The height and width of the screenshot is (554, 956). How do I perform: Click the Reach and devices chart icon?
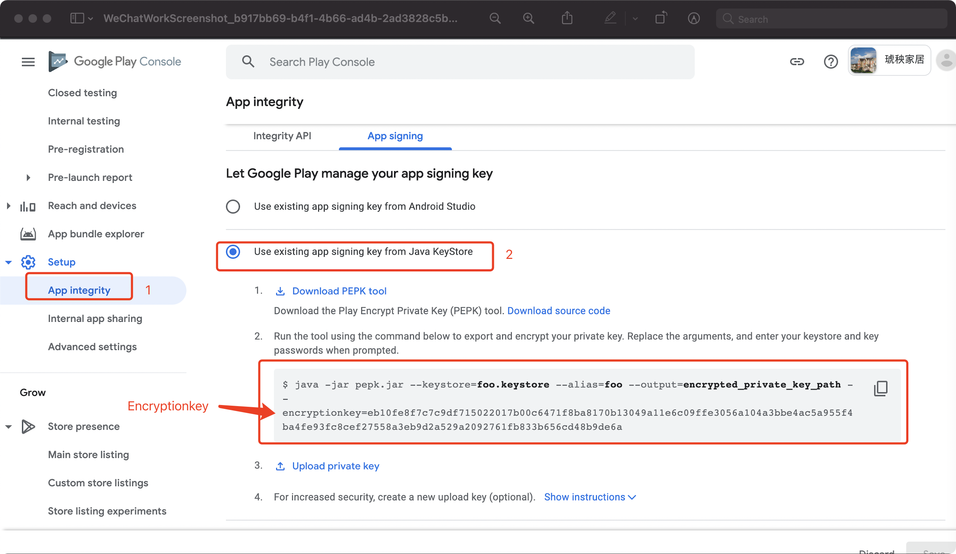tap(28, 206)
